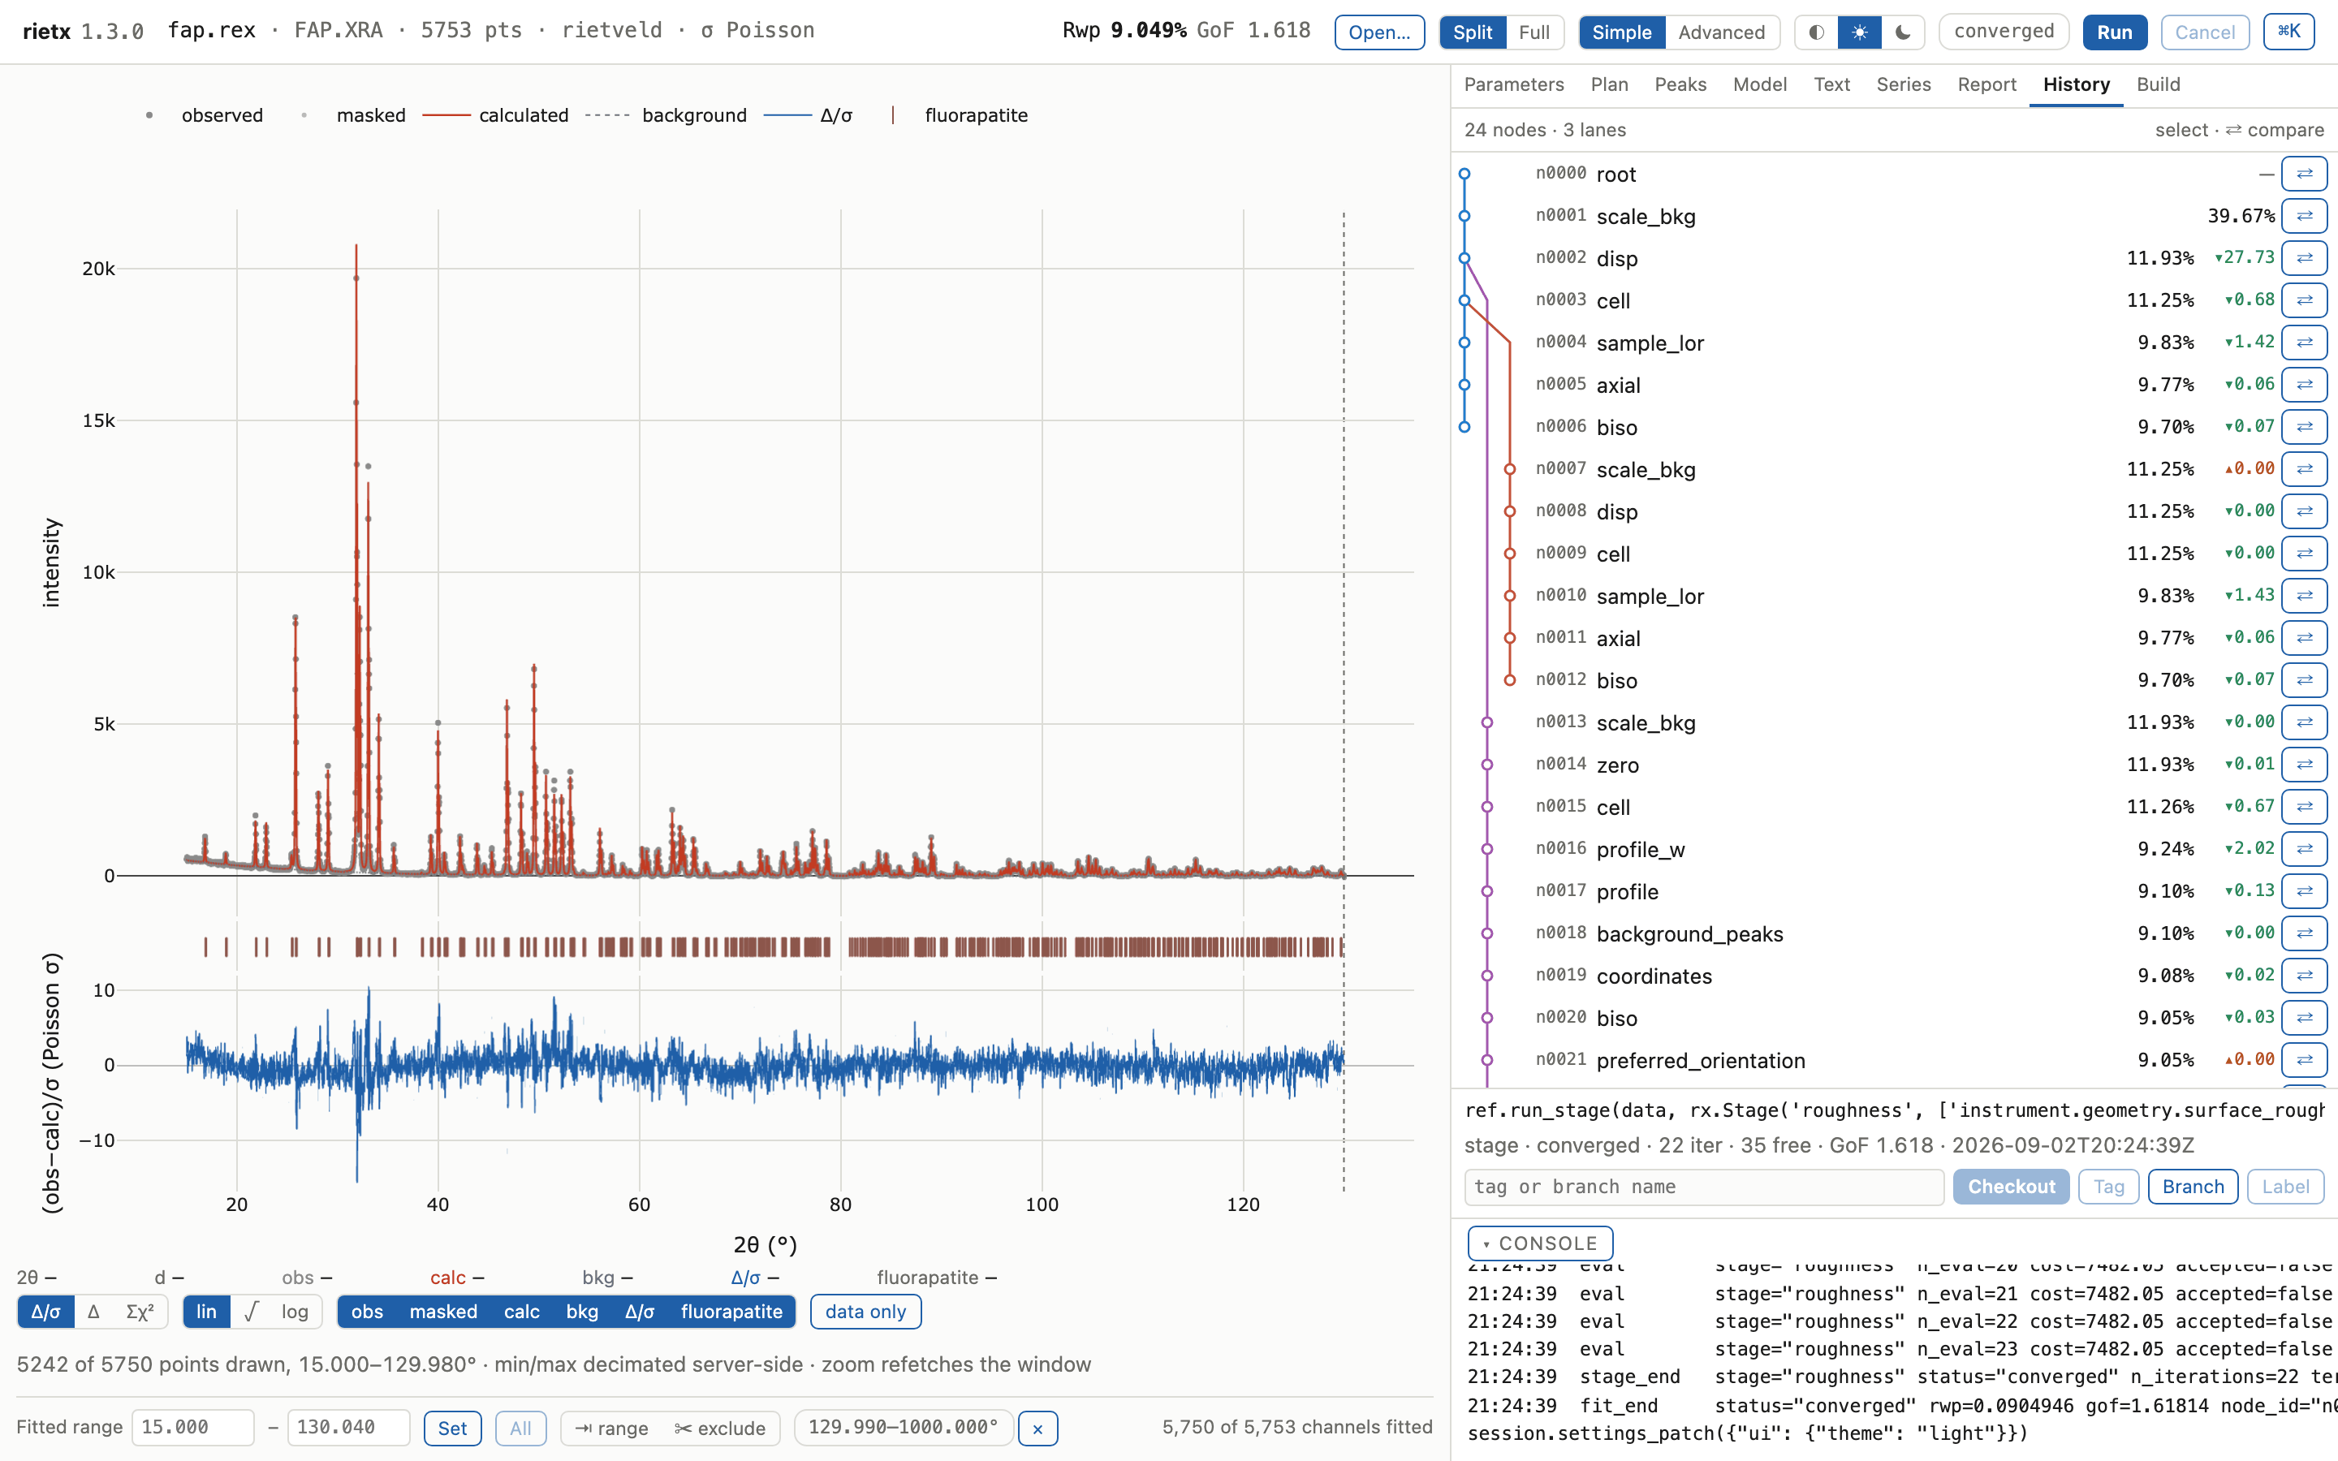Click compare icon for n0012 biso
Image resolution: width=2338 pixels, height=1461 pixels.
click(x=2303, y=680)
